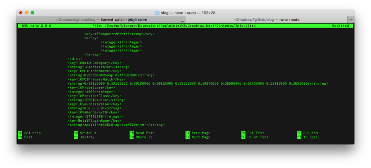The image size is (371, 168).
Task: Click the ^O WriteOut shortcut
Action: pos(85,133)
